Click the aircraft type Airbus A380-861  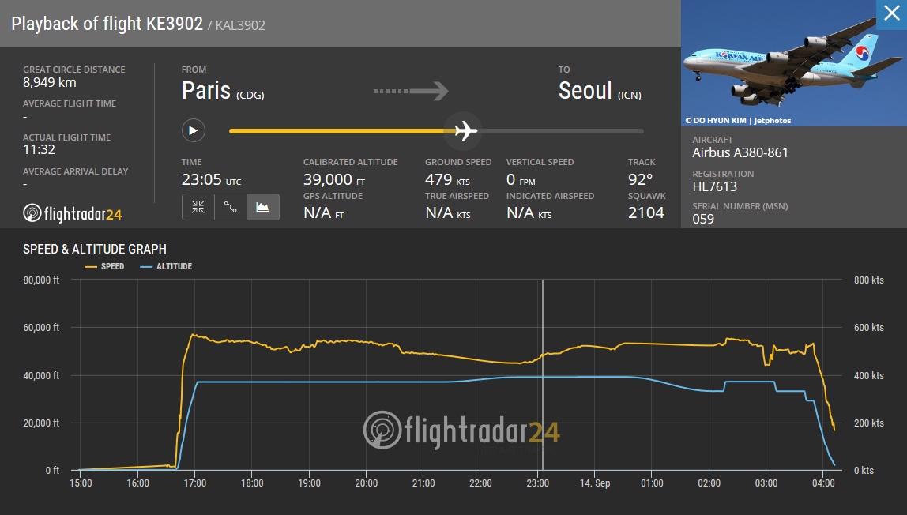740,152
